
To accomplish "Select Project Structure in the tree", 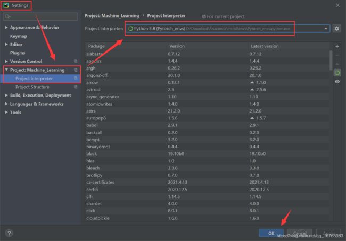I will pyautogui.click(x=32, y=87).
